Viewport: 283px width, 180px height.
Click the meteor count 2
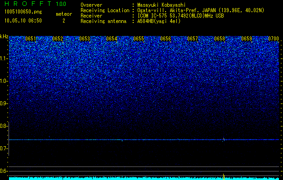point(64,21)
